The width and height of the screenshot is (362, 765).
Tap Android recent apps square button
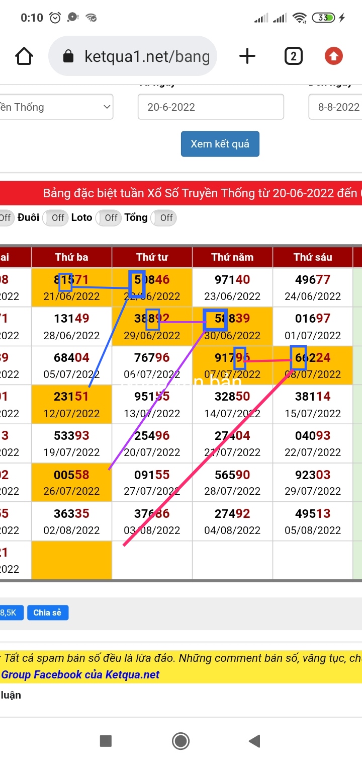click(106, 740)
